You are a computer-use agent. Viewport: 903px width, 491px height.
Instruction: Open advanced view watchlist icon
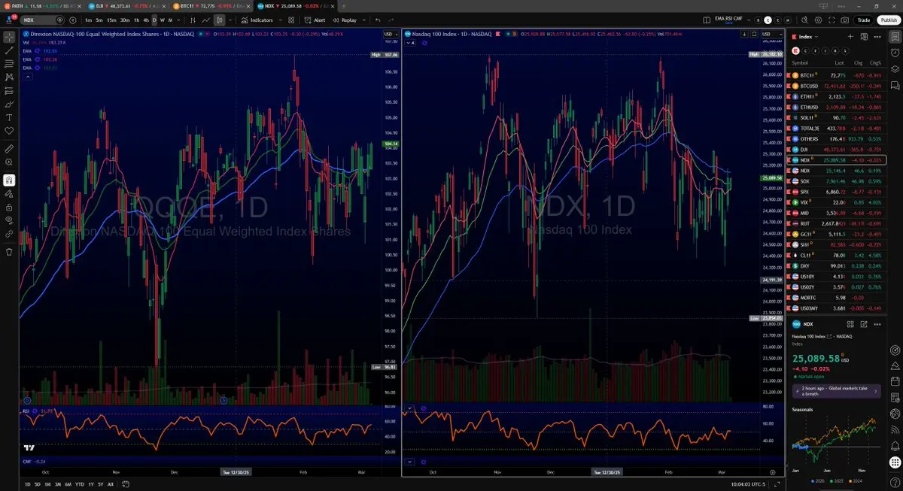[864, 36]
